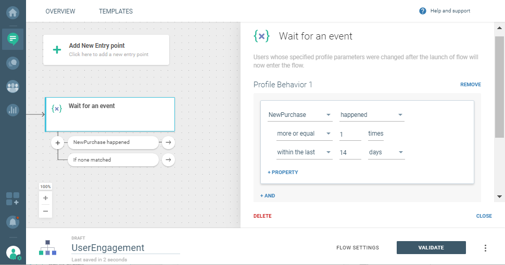The height and width of the screenshot is (265, 505).
Task: Open the notifications bell icon
Action: [x=12, y=222]
